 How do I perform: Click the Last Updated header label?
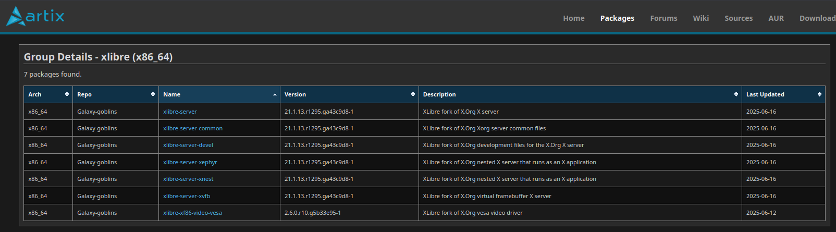click(765, 94)
